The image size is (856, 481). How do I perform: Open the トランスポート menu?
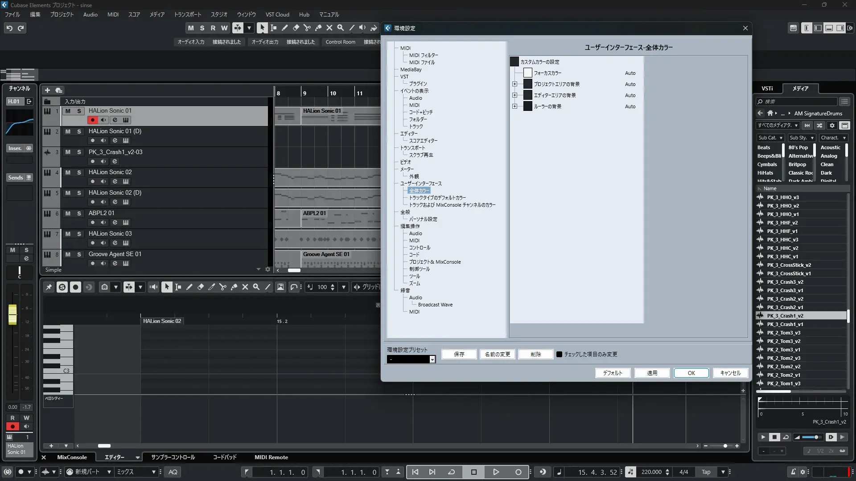coord(187,15)
